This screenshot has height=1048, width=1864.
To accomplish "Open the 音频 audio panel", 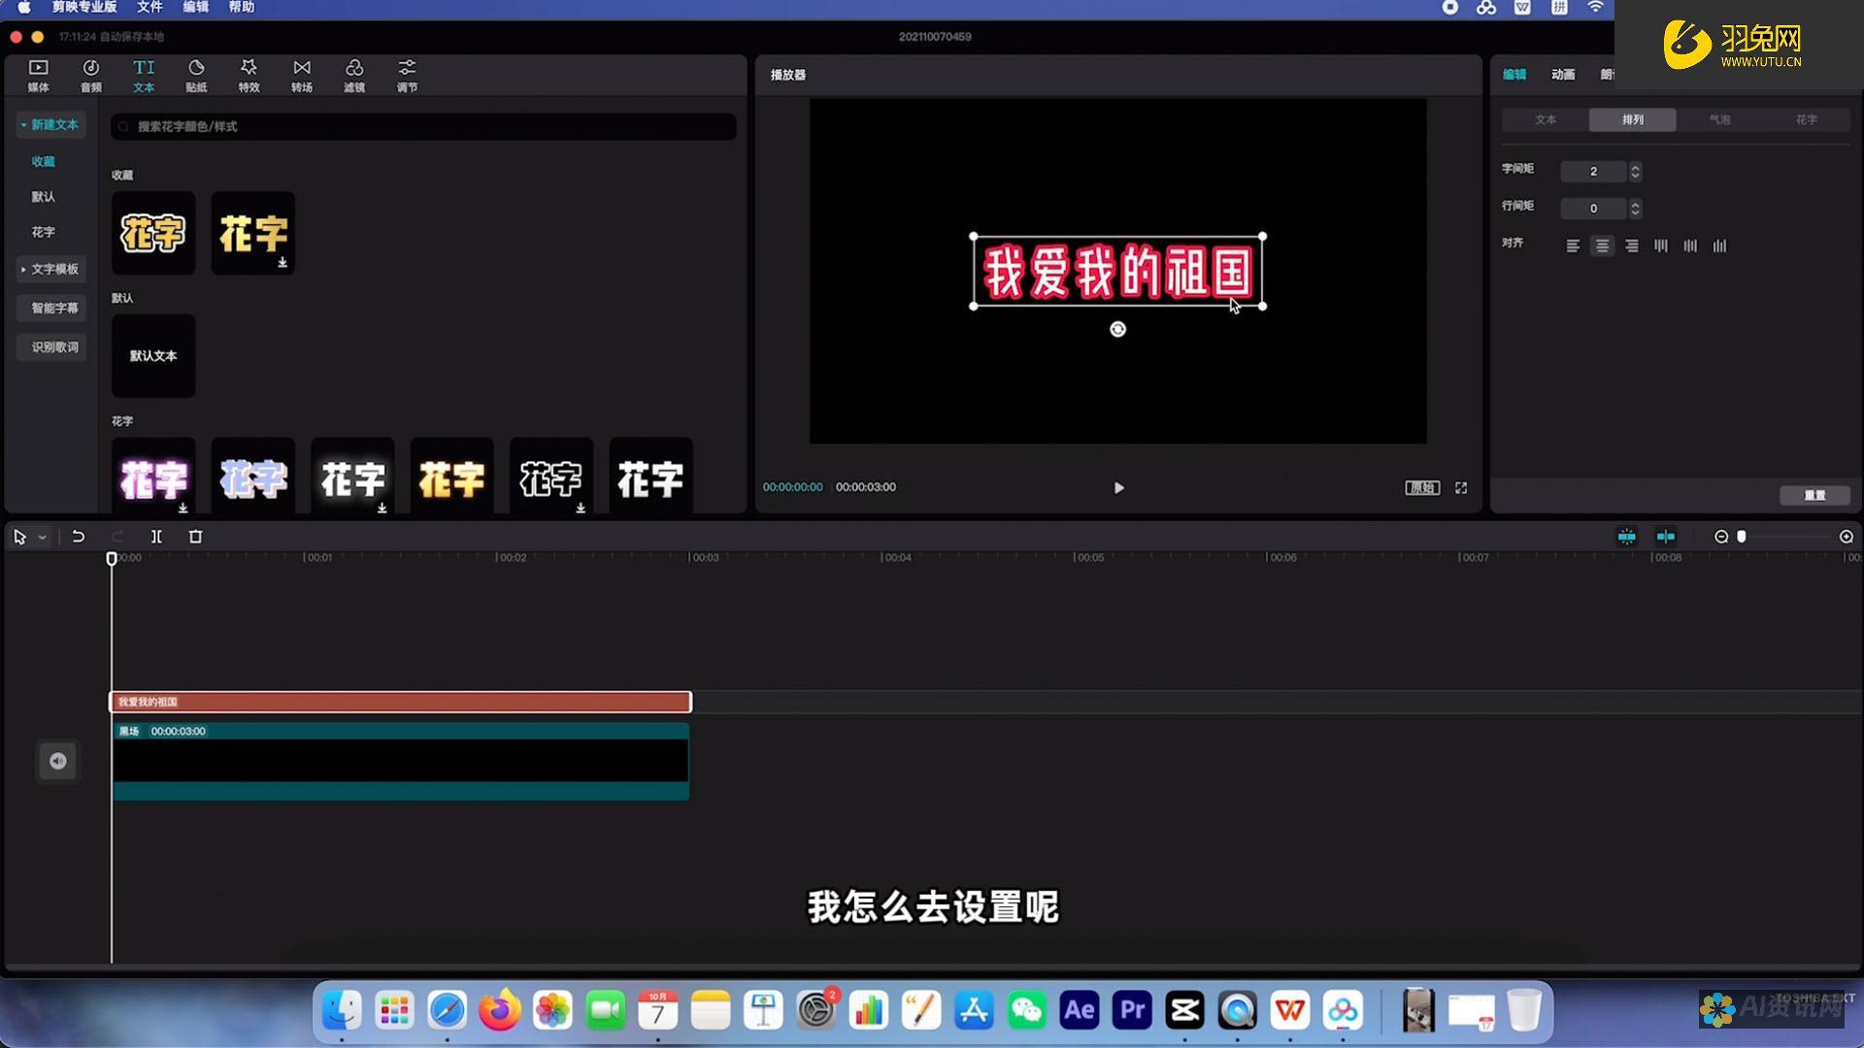I will 90,75.
